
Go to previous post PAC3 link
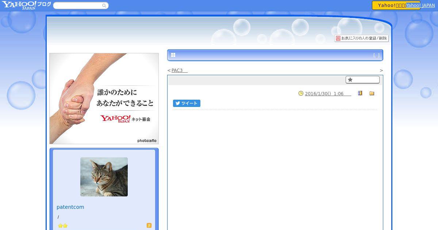point(180,70)
